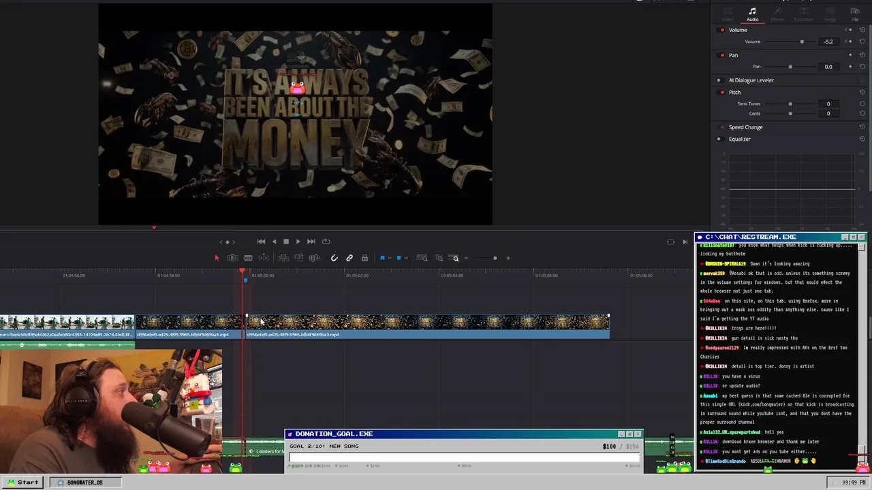
Task: Click the Overwrite Clip toolbar icon
Action: click(x=298, y=258)
